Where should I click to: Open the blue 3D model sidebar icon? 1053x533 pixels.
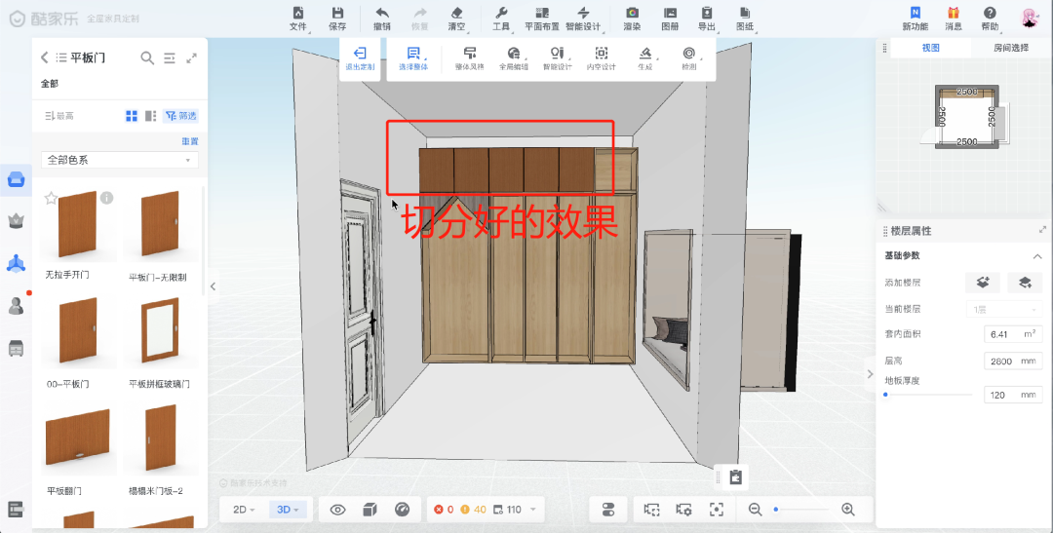coord(17,263)
